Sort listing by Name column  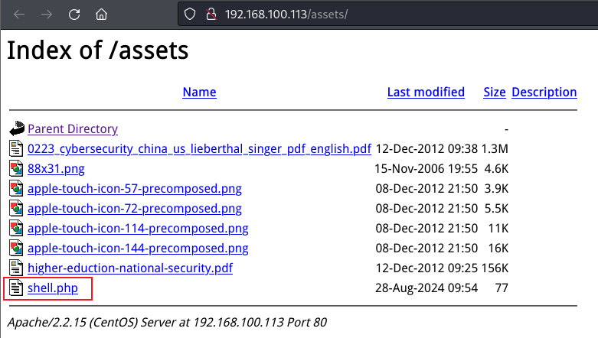click(199, 93)
